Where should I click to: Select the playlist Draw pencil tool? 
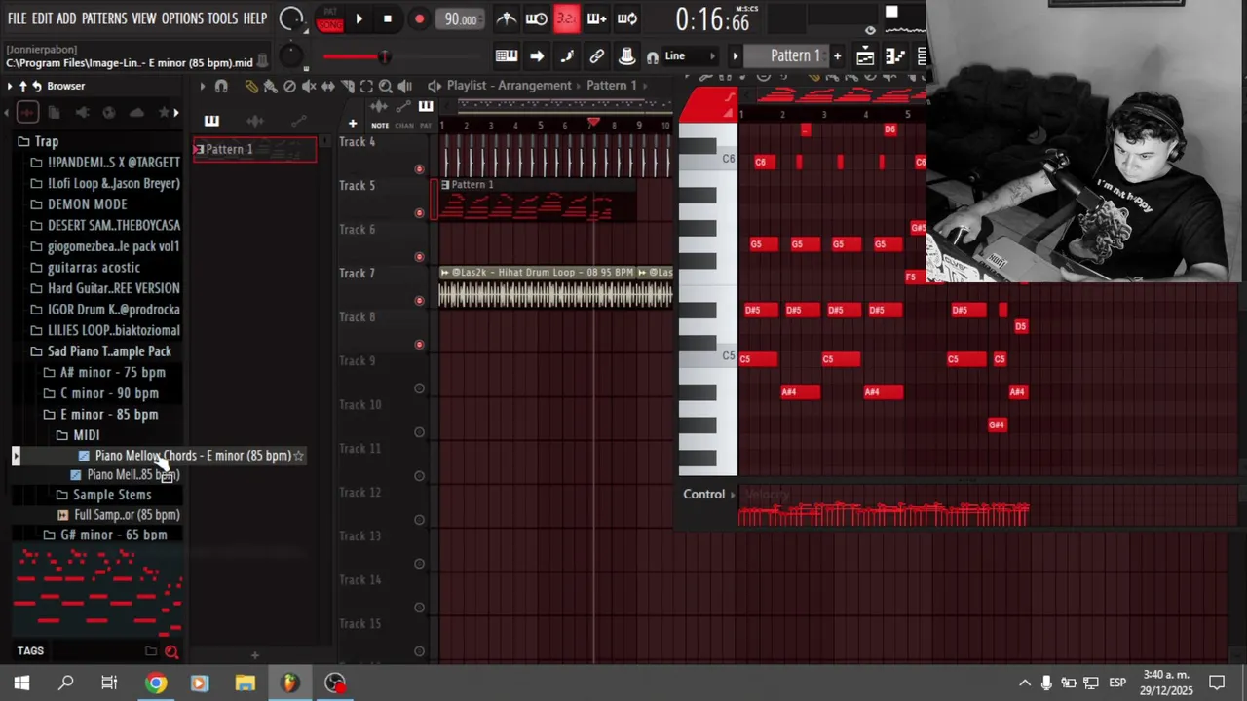tap(251, 86)
